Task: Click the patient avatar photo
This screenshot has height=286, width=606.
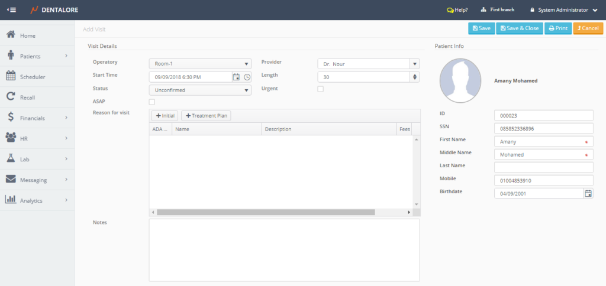Action: pos(460,80)
